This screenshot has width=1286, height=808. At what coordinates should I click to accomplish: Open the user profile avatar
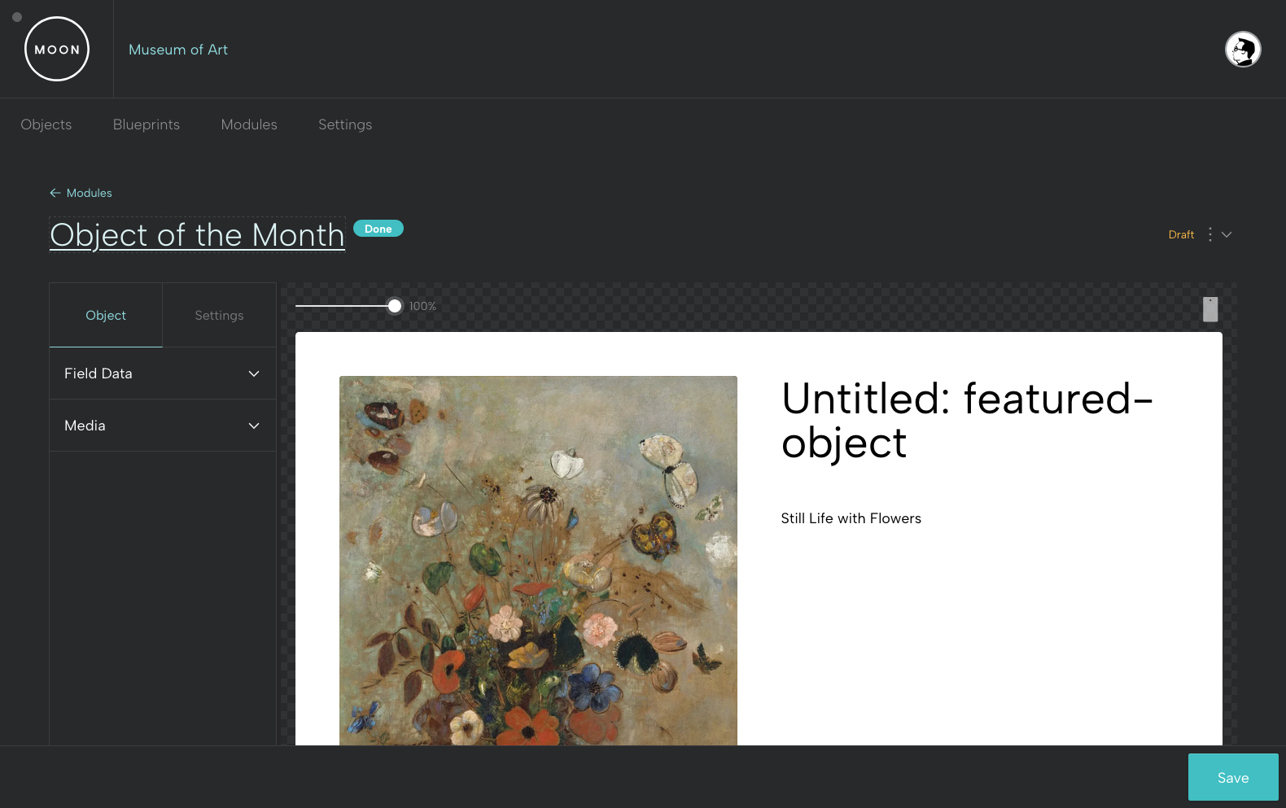[1243, 49]
